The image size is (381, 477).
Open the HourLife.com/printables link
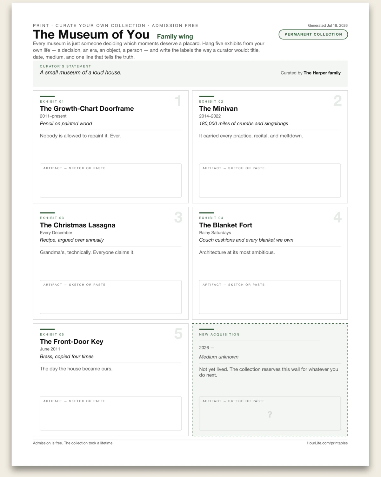[x=327, y=443]
